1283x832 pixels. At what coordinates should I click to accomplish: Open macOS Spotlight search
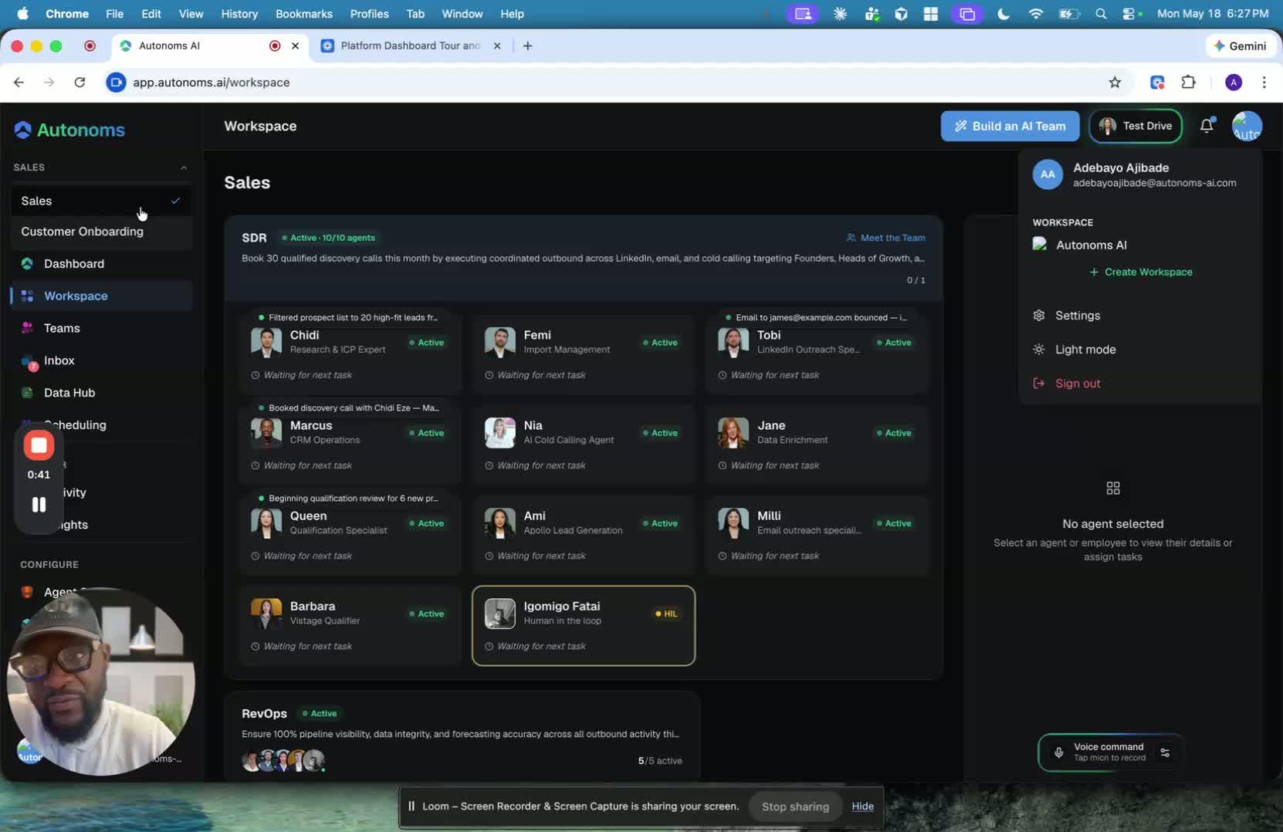click(x=1101, y=14)
